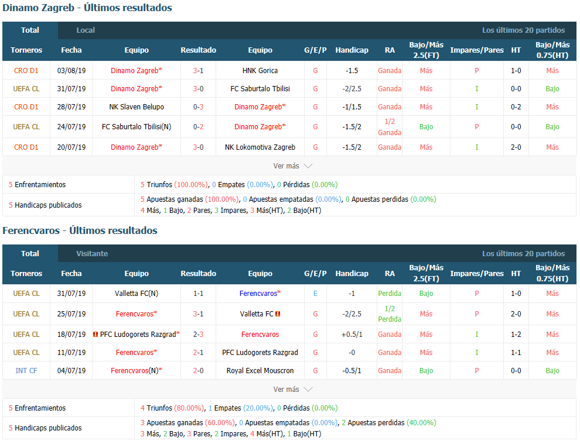Open Royal Excel Mouscron team link
Screen dimensions: 580x441
(x=260, y=370)
